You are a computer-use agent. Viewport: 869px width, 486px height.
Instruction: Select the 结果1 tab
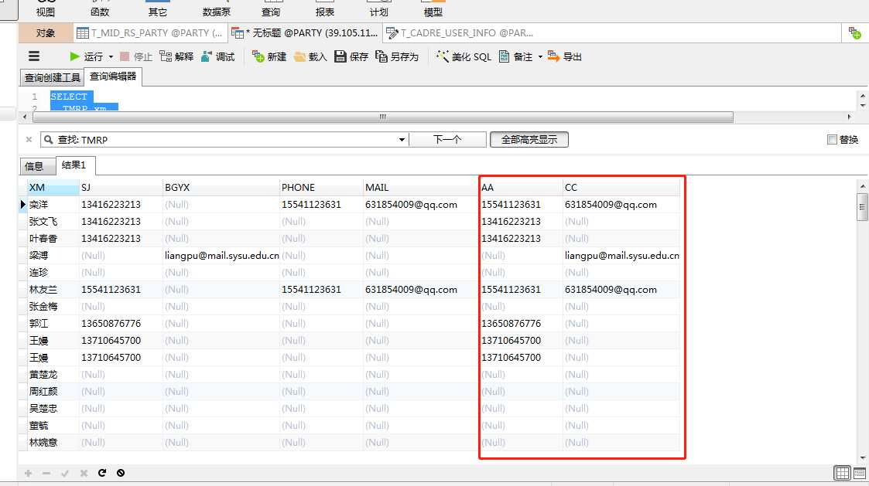click(74, 165)
